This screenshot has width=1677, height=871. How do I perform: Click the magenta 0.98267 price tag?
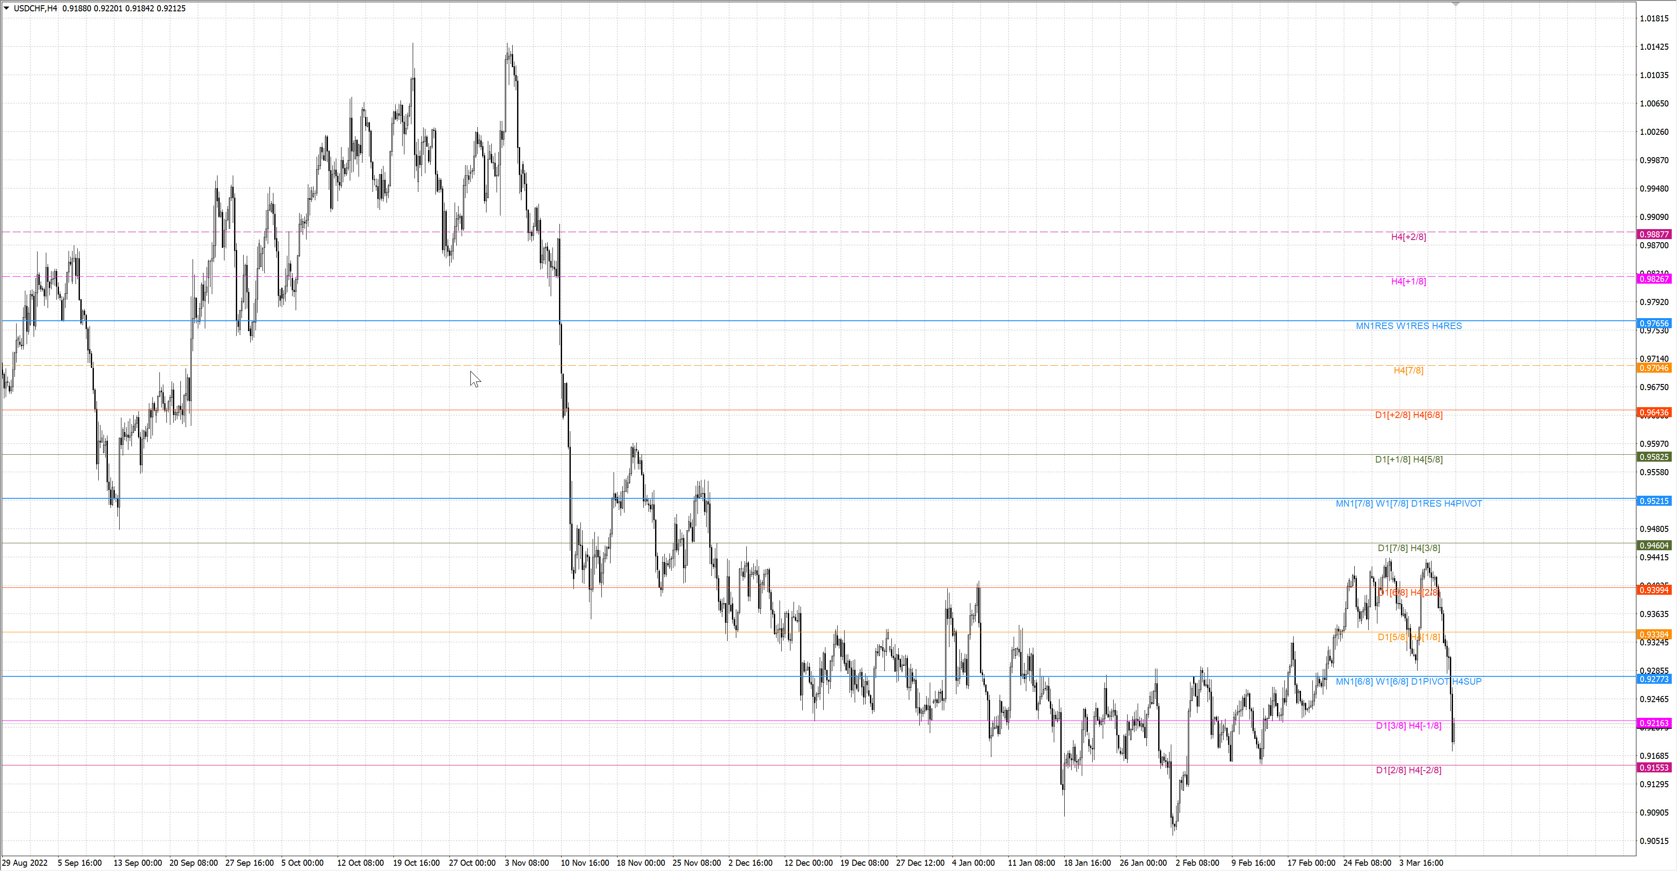pyautogui.click(x=1653, y=279)
